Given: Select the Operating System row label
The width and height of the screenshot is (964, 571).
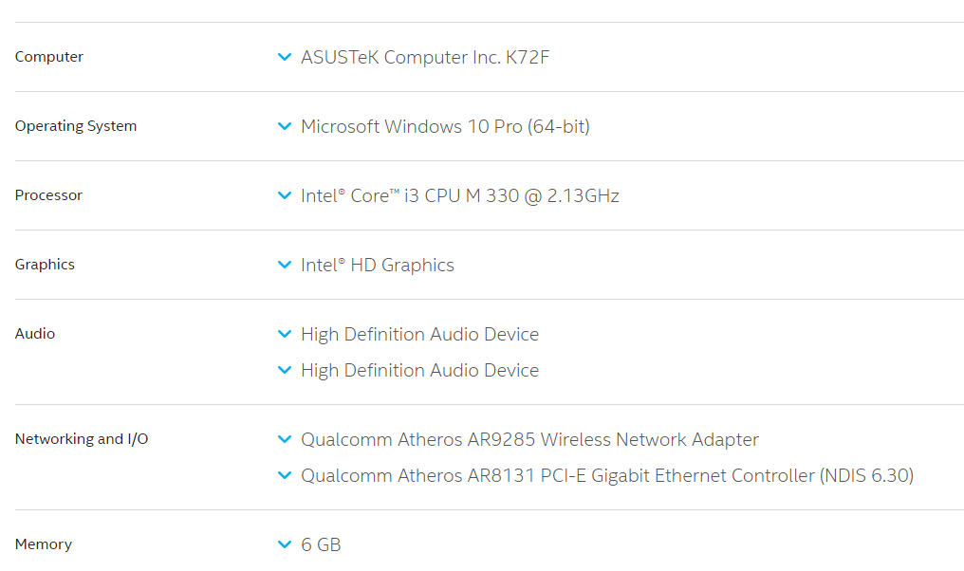Looking at the screenshot, I should (x=76, y=126).
